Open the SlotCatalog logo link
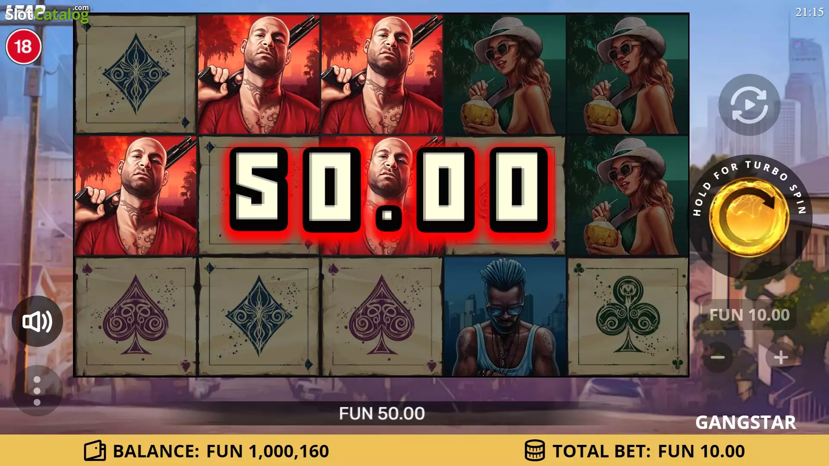The image size is (829, 466). point(47,14)
